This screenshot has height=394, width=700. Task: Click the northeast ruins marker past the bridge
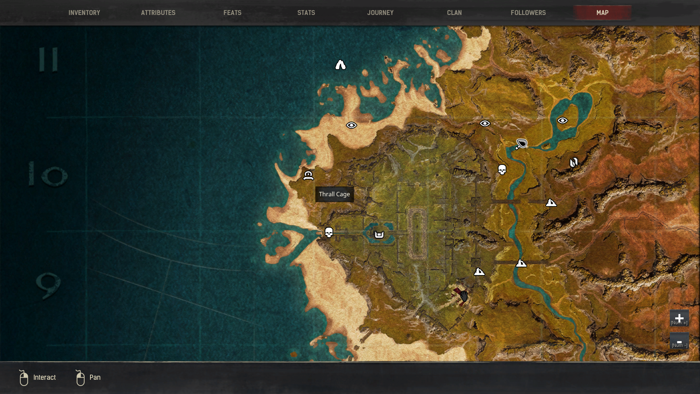click(x=551, y=202)
